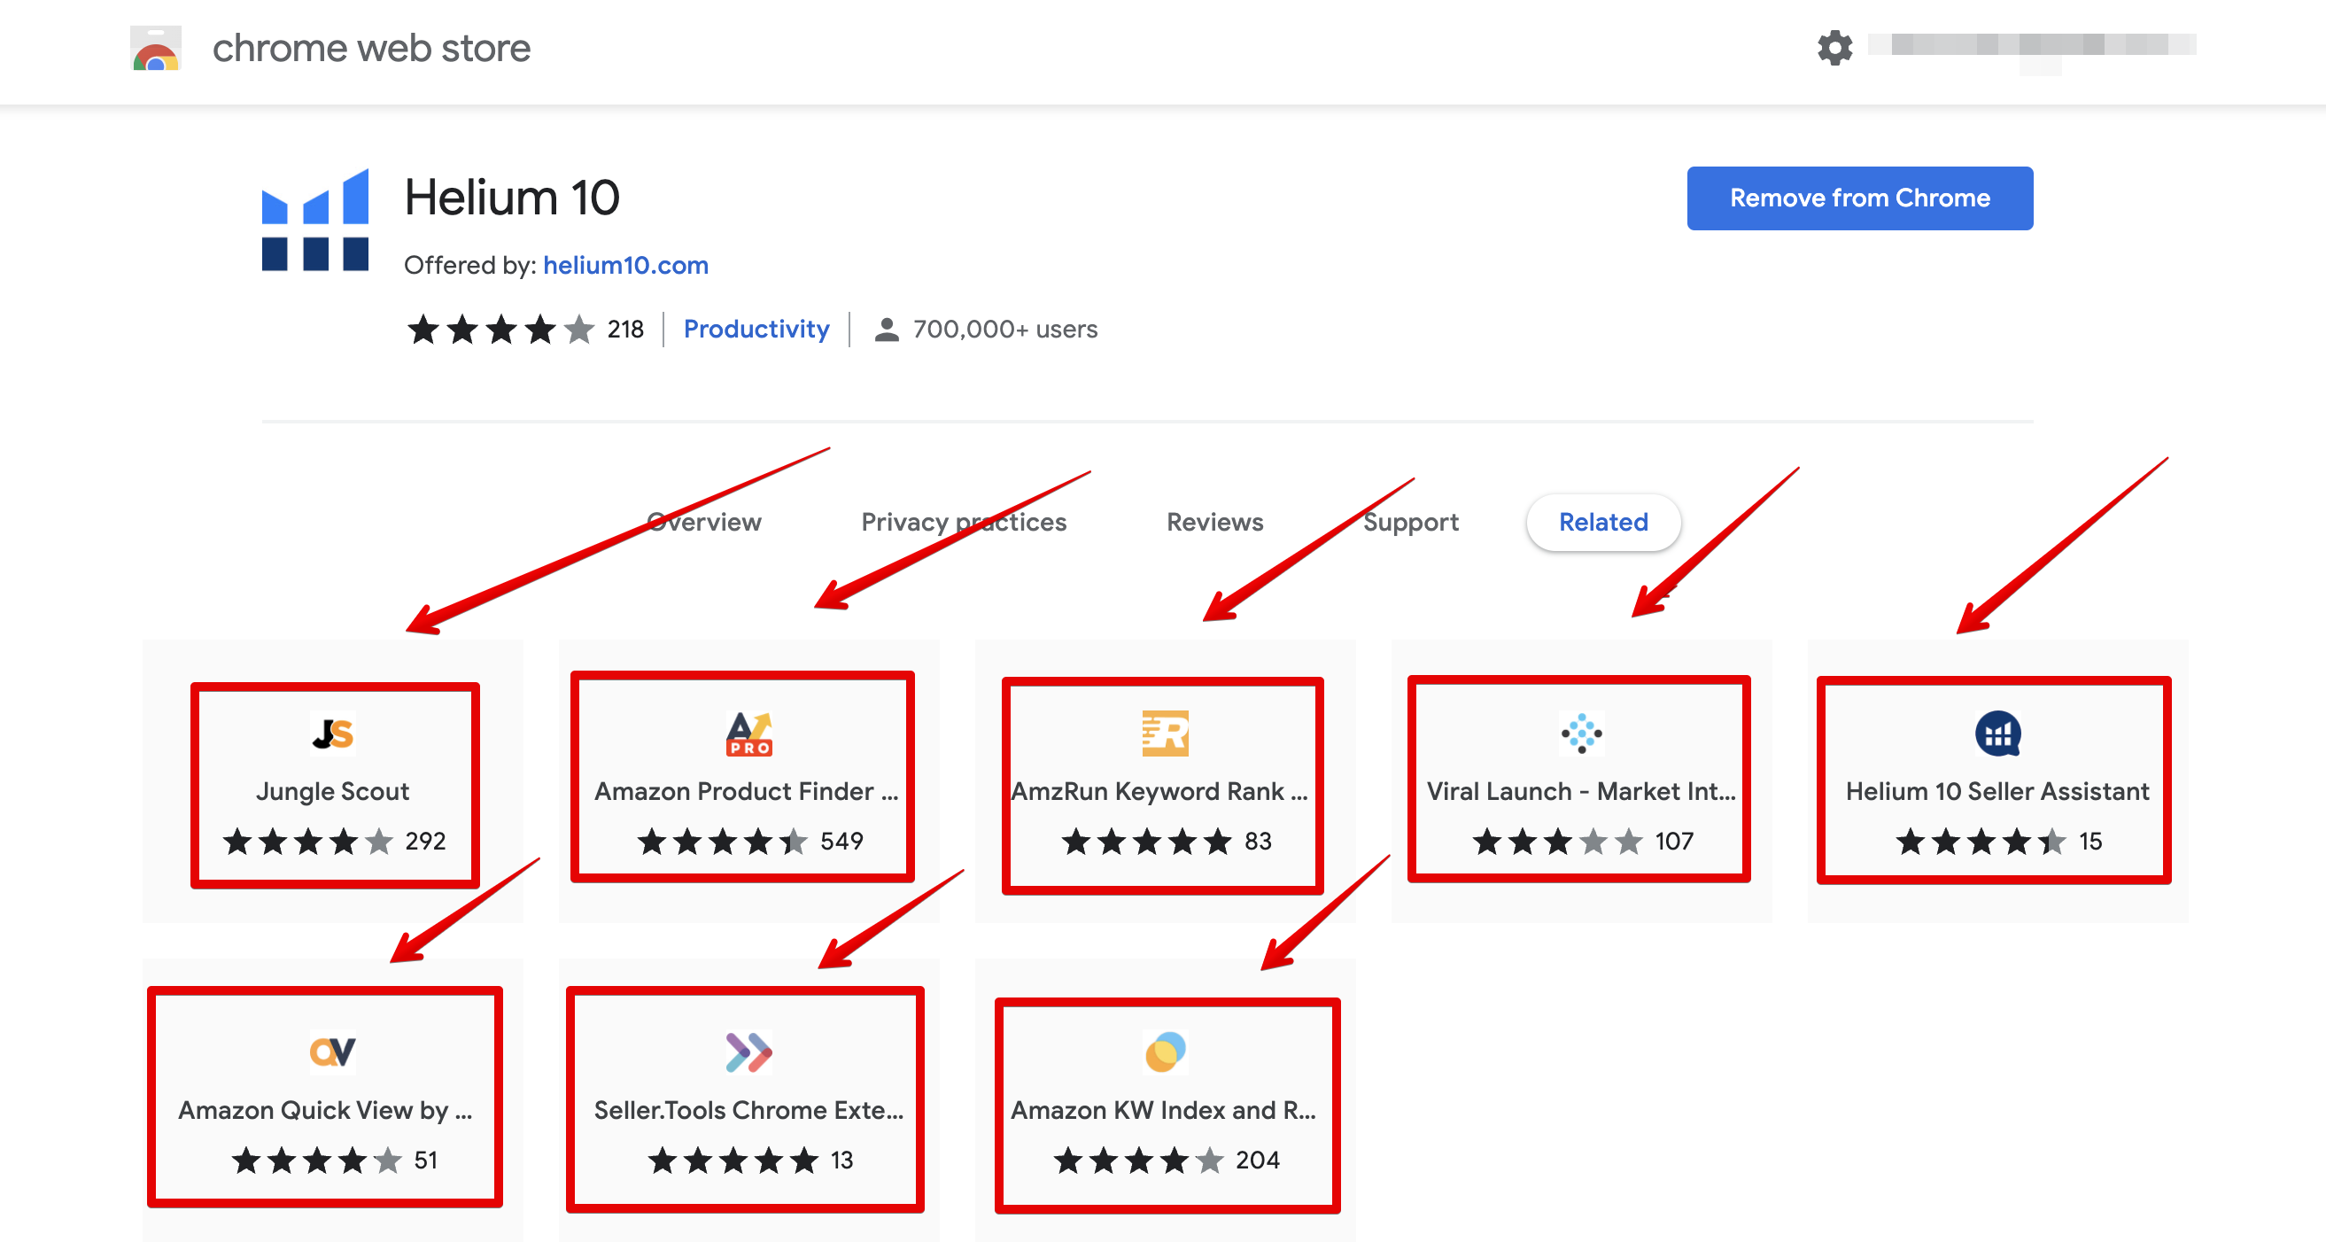2326x1242 pixels.
Task: Open the Amazon KW Index circle icon
Action: 1165,1052
